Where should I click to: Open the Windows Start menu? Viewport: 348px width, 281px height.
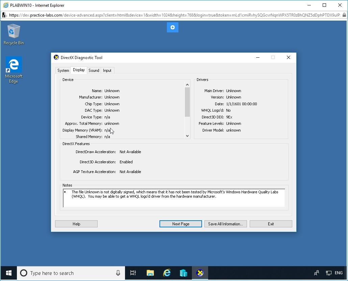(x=8, y=273)
